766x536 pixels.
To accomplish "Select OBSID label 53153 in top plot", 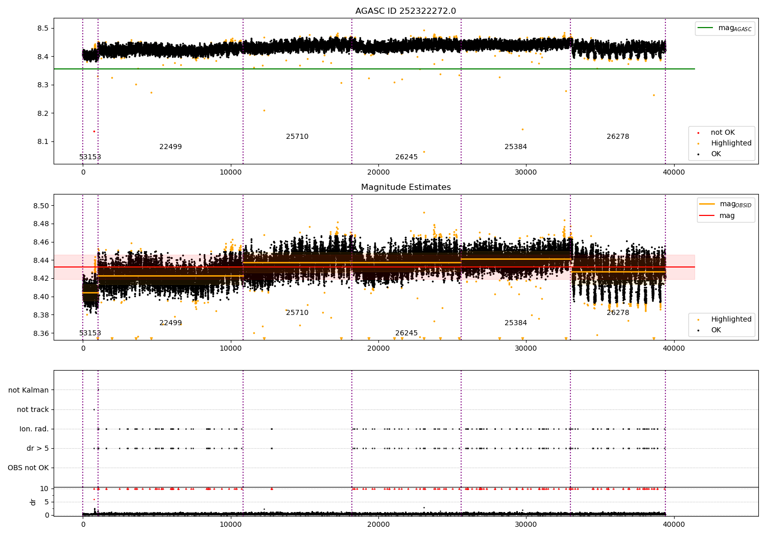I will pos(90,157).
